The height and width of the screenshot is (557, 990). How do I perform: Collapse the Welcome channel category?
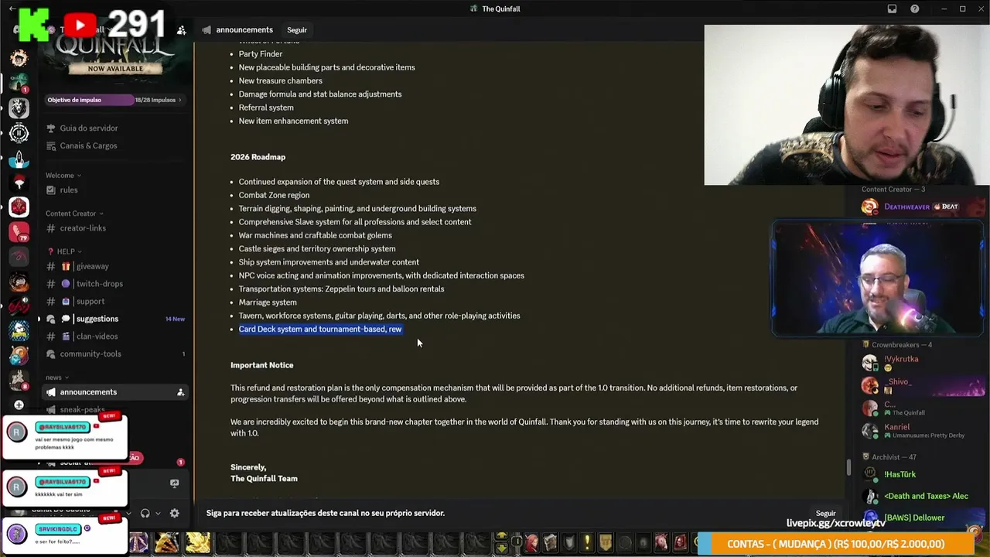[x=63, y=176]
